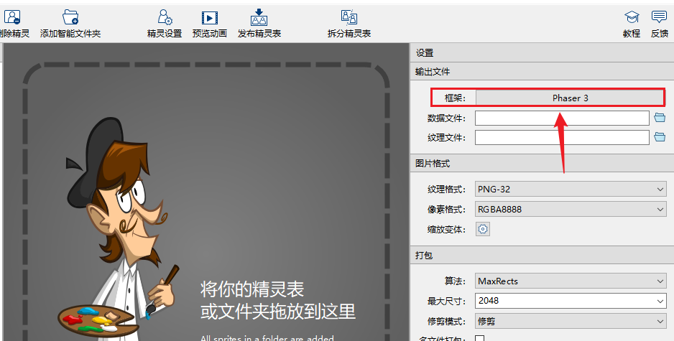Viewport: 674px width, 341px height.
Task: Open scaling variants (缩放变体) gear icon
Action: [483, 229]
